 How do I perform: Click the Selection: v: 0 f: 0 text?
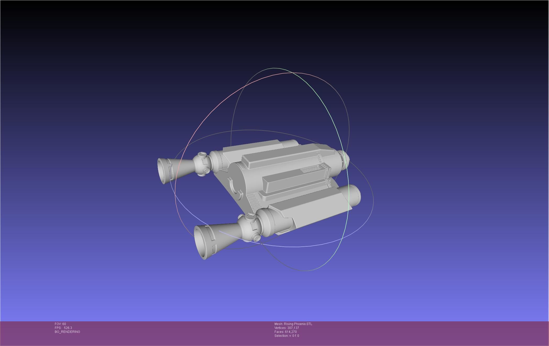point(287,336)
